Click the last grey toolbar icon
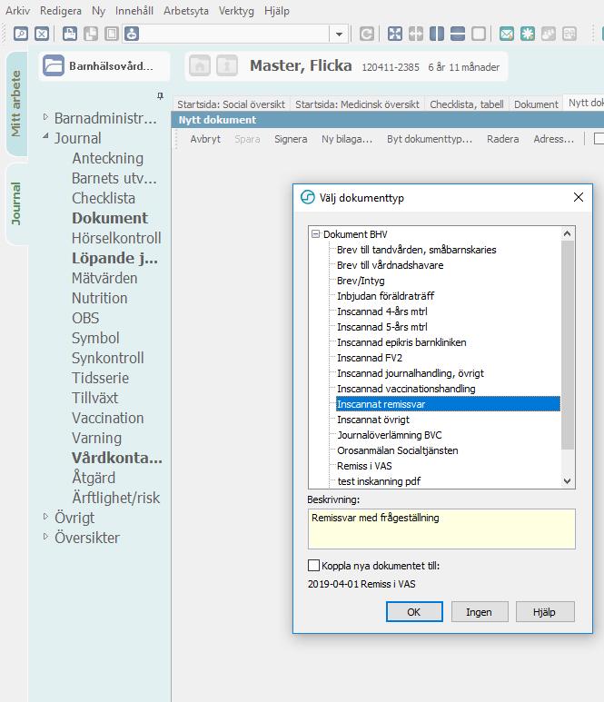The height and width of the screenshot is (702, 604). 569,34
